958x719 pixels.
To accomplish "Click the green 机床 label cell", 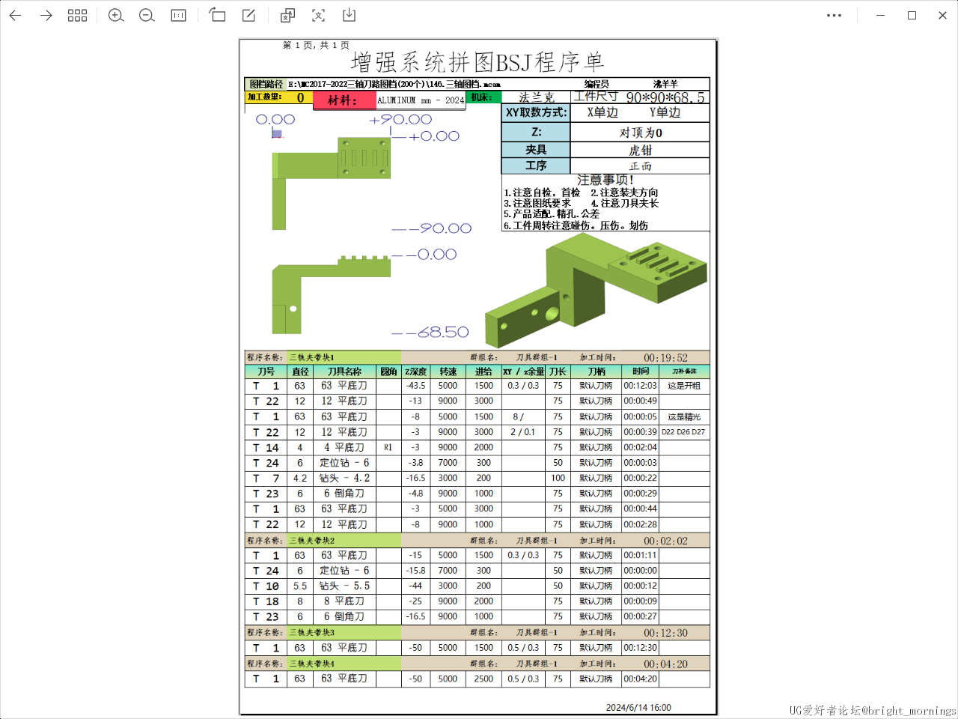I will click(483, 97).
